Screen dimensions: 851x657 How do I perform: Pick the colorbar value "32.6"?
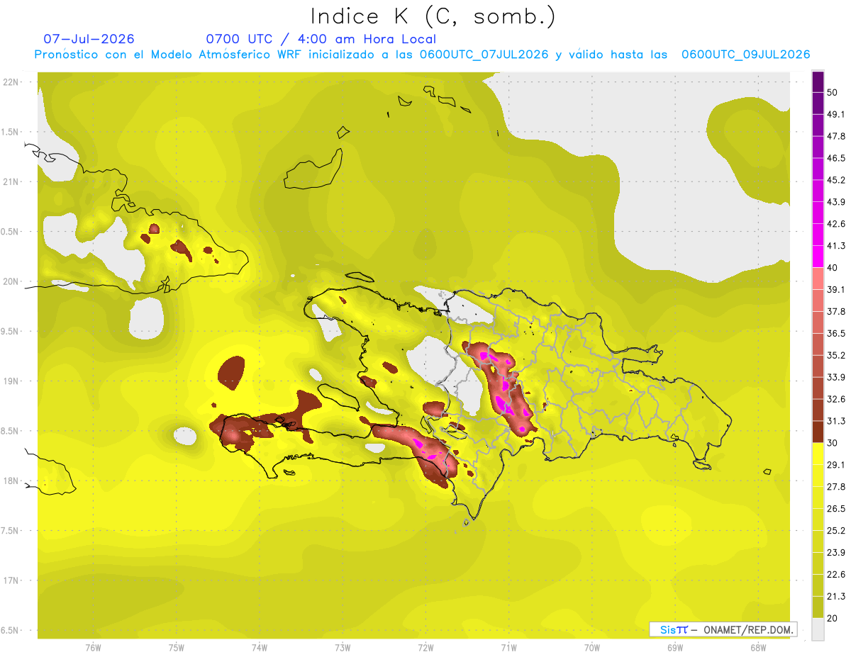point(835,399)
